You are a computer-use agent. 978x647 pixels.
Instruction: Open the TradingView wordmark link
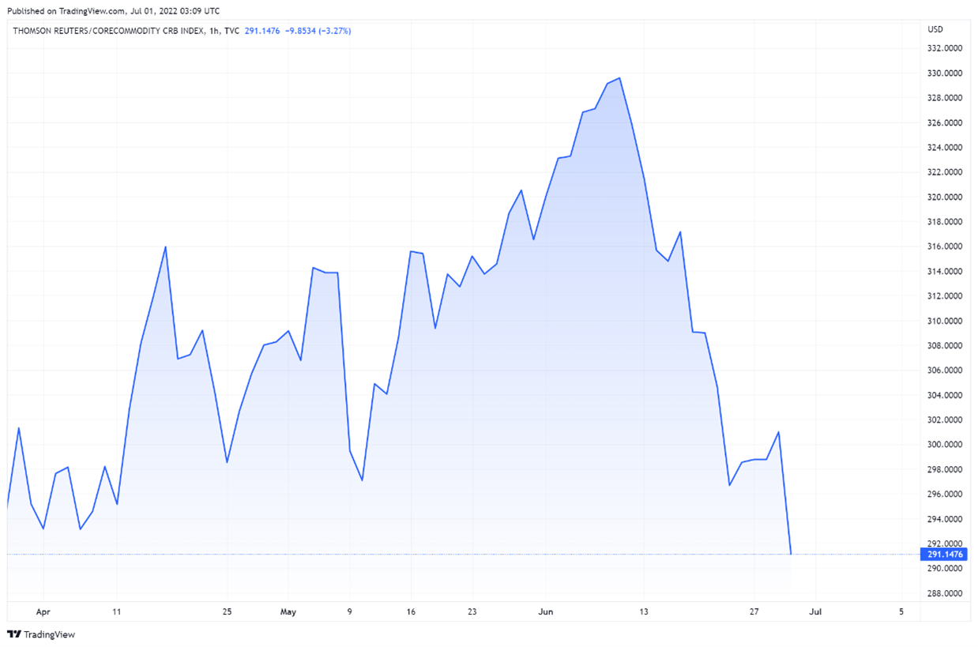[49, 634]
